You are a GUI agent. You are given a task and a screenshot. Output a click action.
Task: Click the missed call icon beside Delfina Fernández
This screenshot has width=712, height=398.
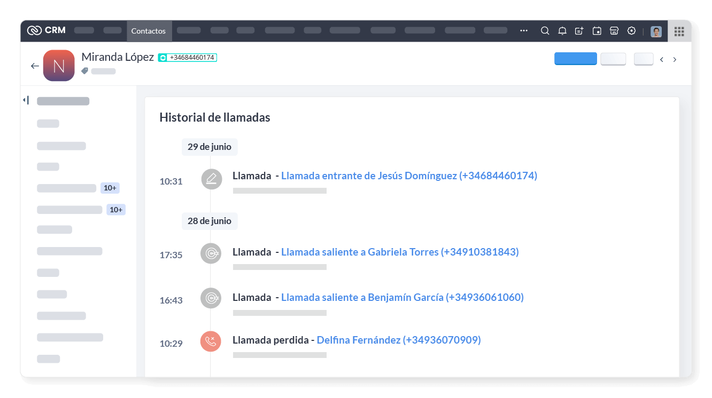[211, 341]
